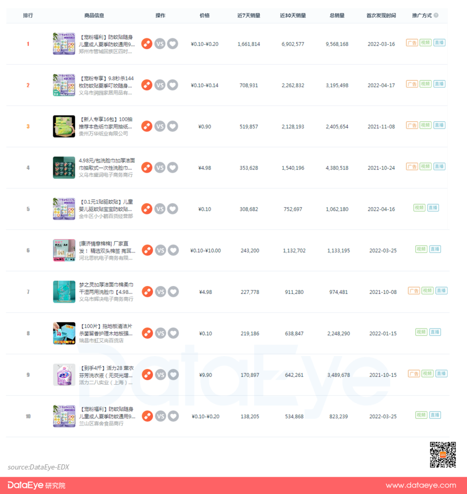Click the 近7天销量 column header

click(249, 16)
